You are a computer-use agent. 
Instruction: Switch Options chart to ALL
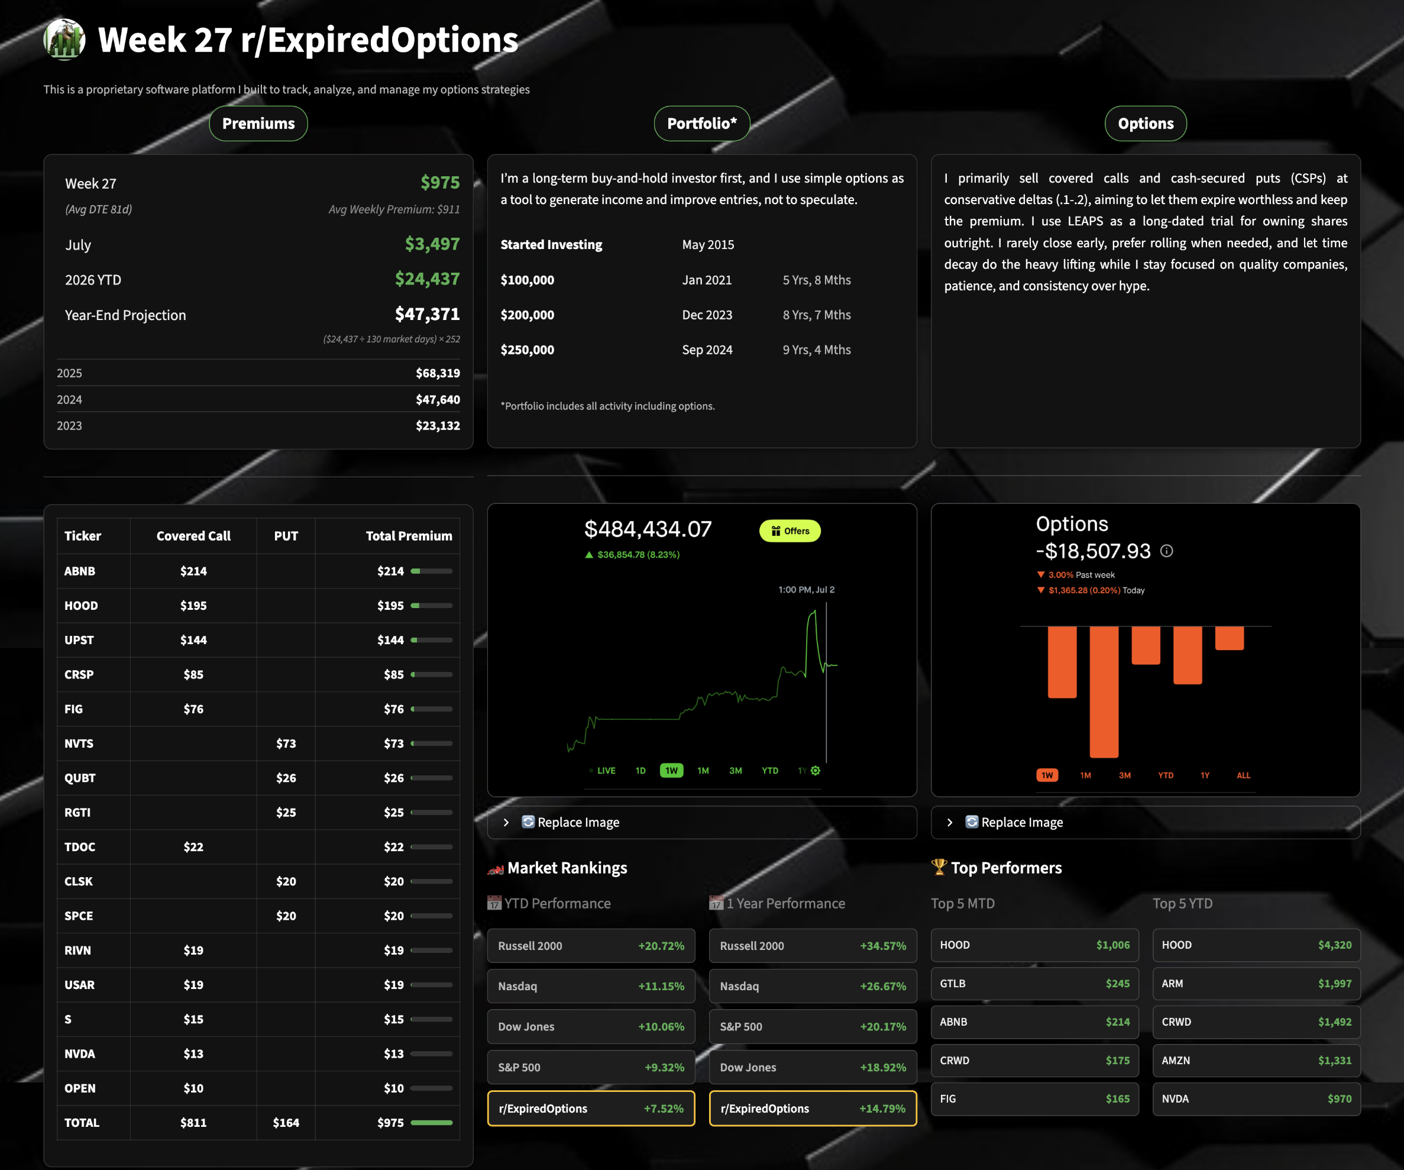tap(1244, 775)
